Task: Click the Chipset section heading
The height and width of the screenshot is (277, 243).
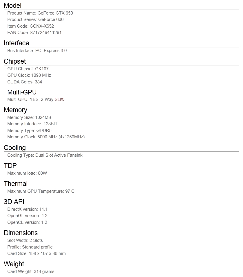Action: pos(15,61)
